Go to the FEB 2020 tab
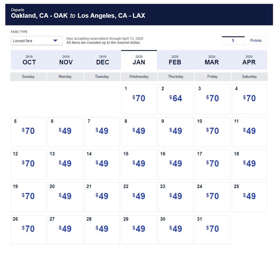Viewport: 276px width, 253px height. [175, 60]
